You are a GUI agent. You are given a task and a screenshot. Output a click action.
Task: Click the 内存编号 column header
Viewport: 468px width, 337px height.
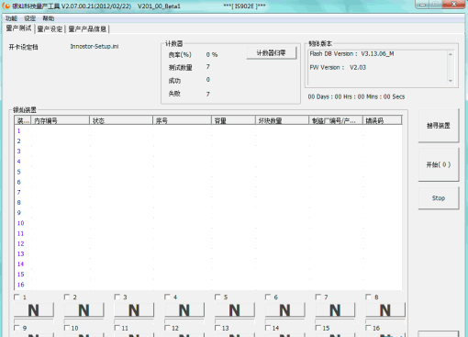pos(60,120)
